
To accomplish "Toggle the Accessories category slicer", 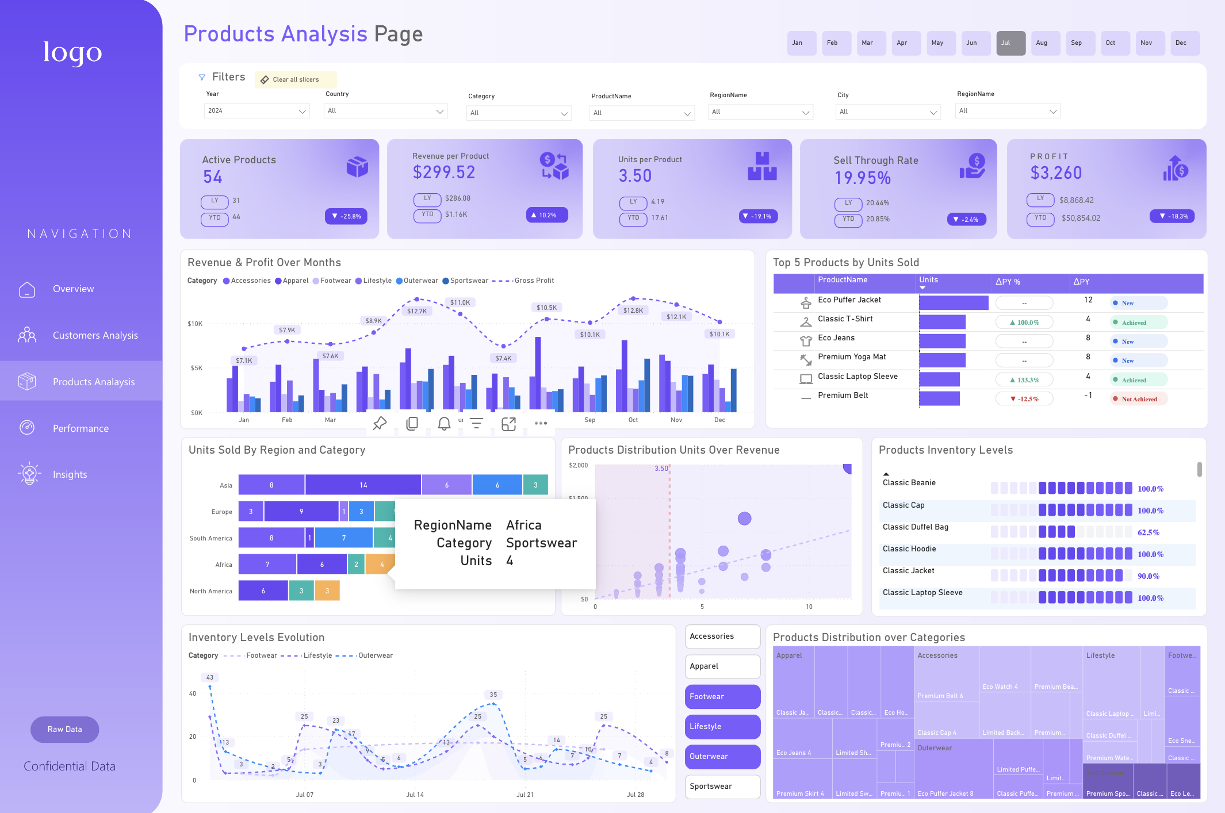I will pyautogui.click(x=722, y=636).
